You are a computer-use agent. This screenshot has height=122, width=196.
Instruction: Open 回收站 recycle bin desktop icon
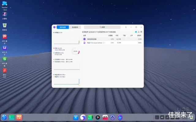pos(5,27)
